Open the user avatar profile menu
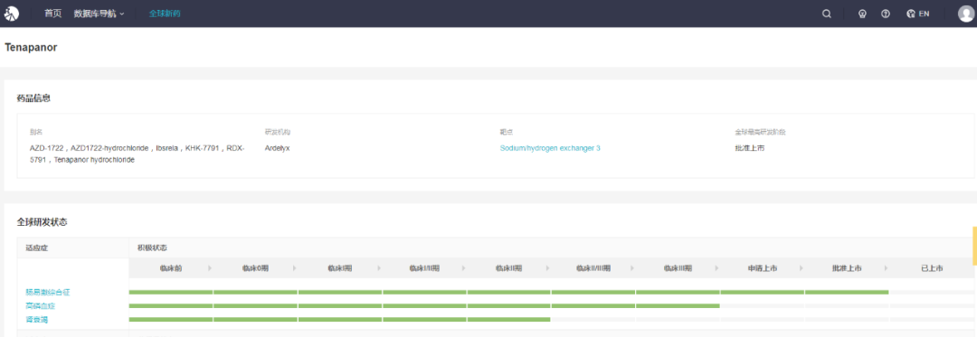Image resolution: width=977 pixels, height=337 pixels. (x=966, y=14)
